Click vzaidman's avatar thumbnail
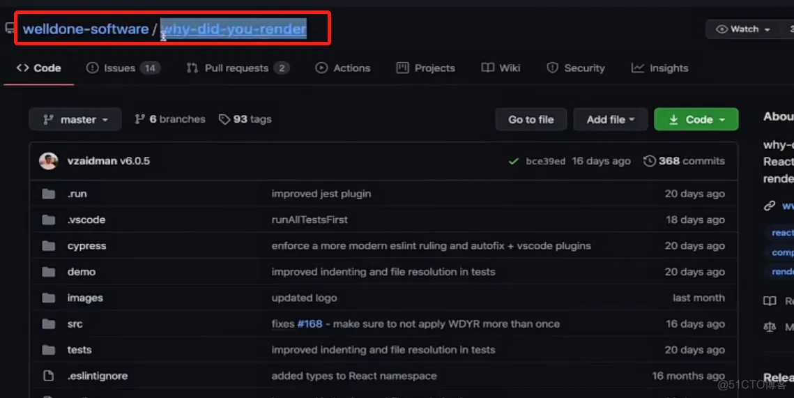 pyautogui.click(x=49, y=161)
